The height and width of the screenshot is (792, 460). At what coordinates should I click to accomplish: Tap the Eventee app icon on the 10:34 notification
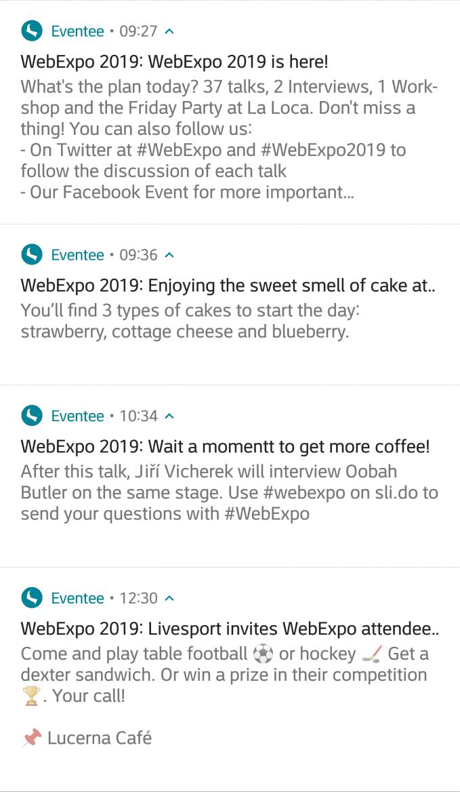point(32,416)
